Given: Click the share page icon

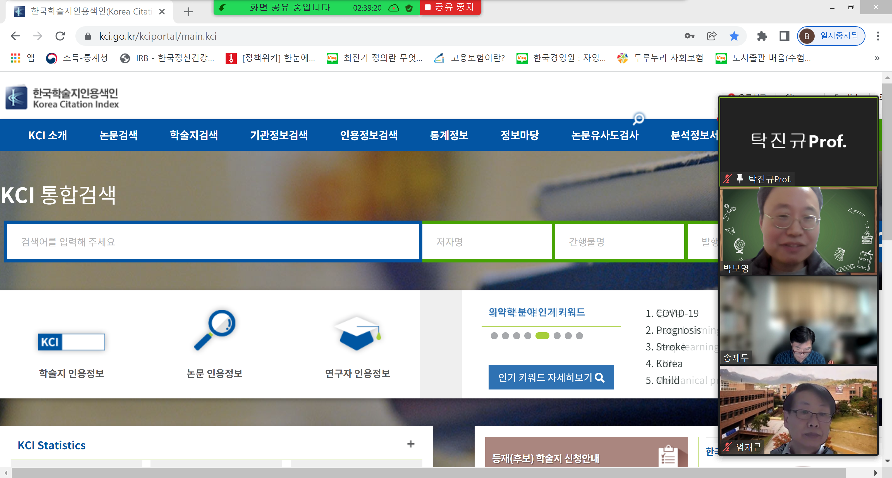Looking at the screenshot, I should [x=711, y=36].
